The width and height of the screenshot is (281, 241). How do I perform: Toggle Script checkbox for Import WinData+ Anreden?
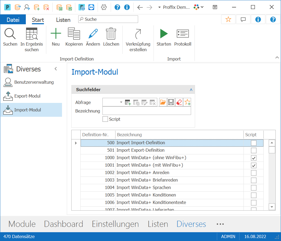pos(254,173)
